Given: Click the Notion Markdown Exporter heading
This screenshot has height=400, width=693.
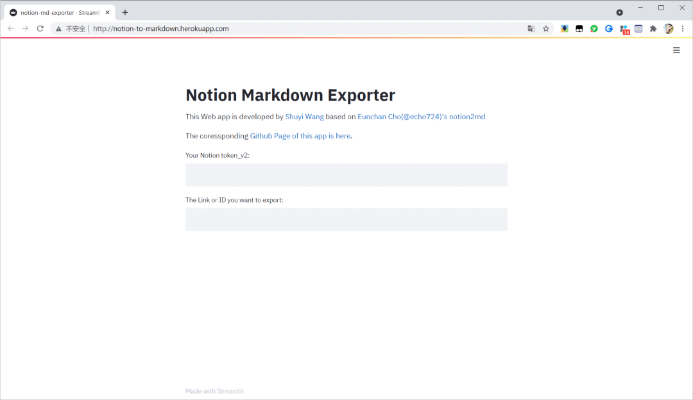Looking at the screenshot, I should tap(291, 95).
